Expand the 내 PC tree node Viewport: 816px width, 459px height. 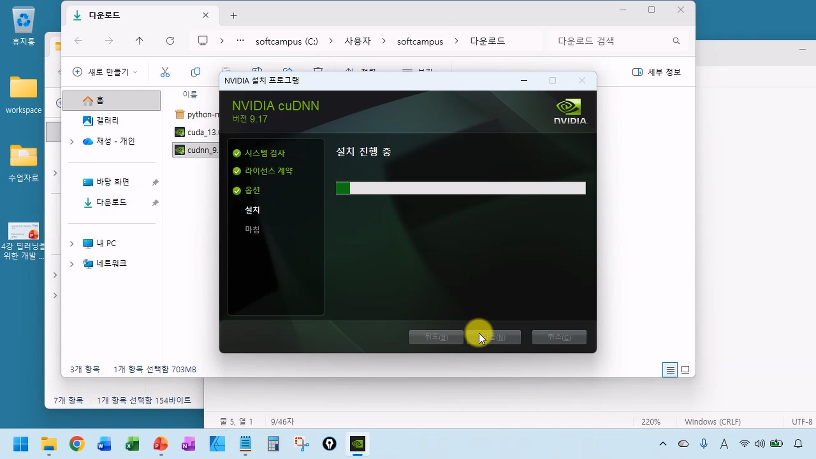[72, 244]
